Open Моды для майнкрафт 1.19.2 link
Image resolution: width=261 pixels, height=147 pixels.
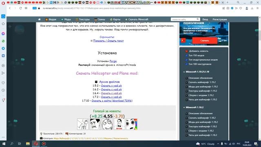click(203, 87)
